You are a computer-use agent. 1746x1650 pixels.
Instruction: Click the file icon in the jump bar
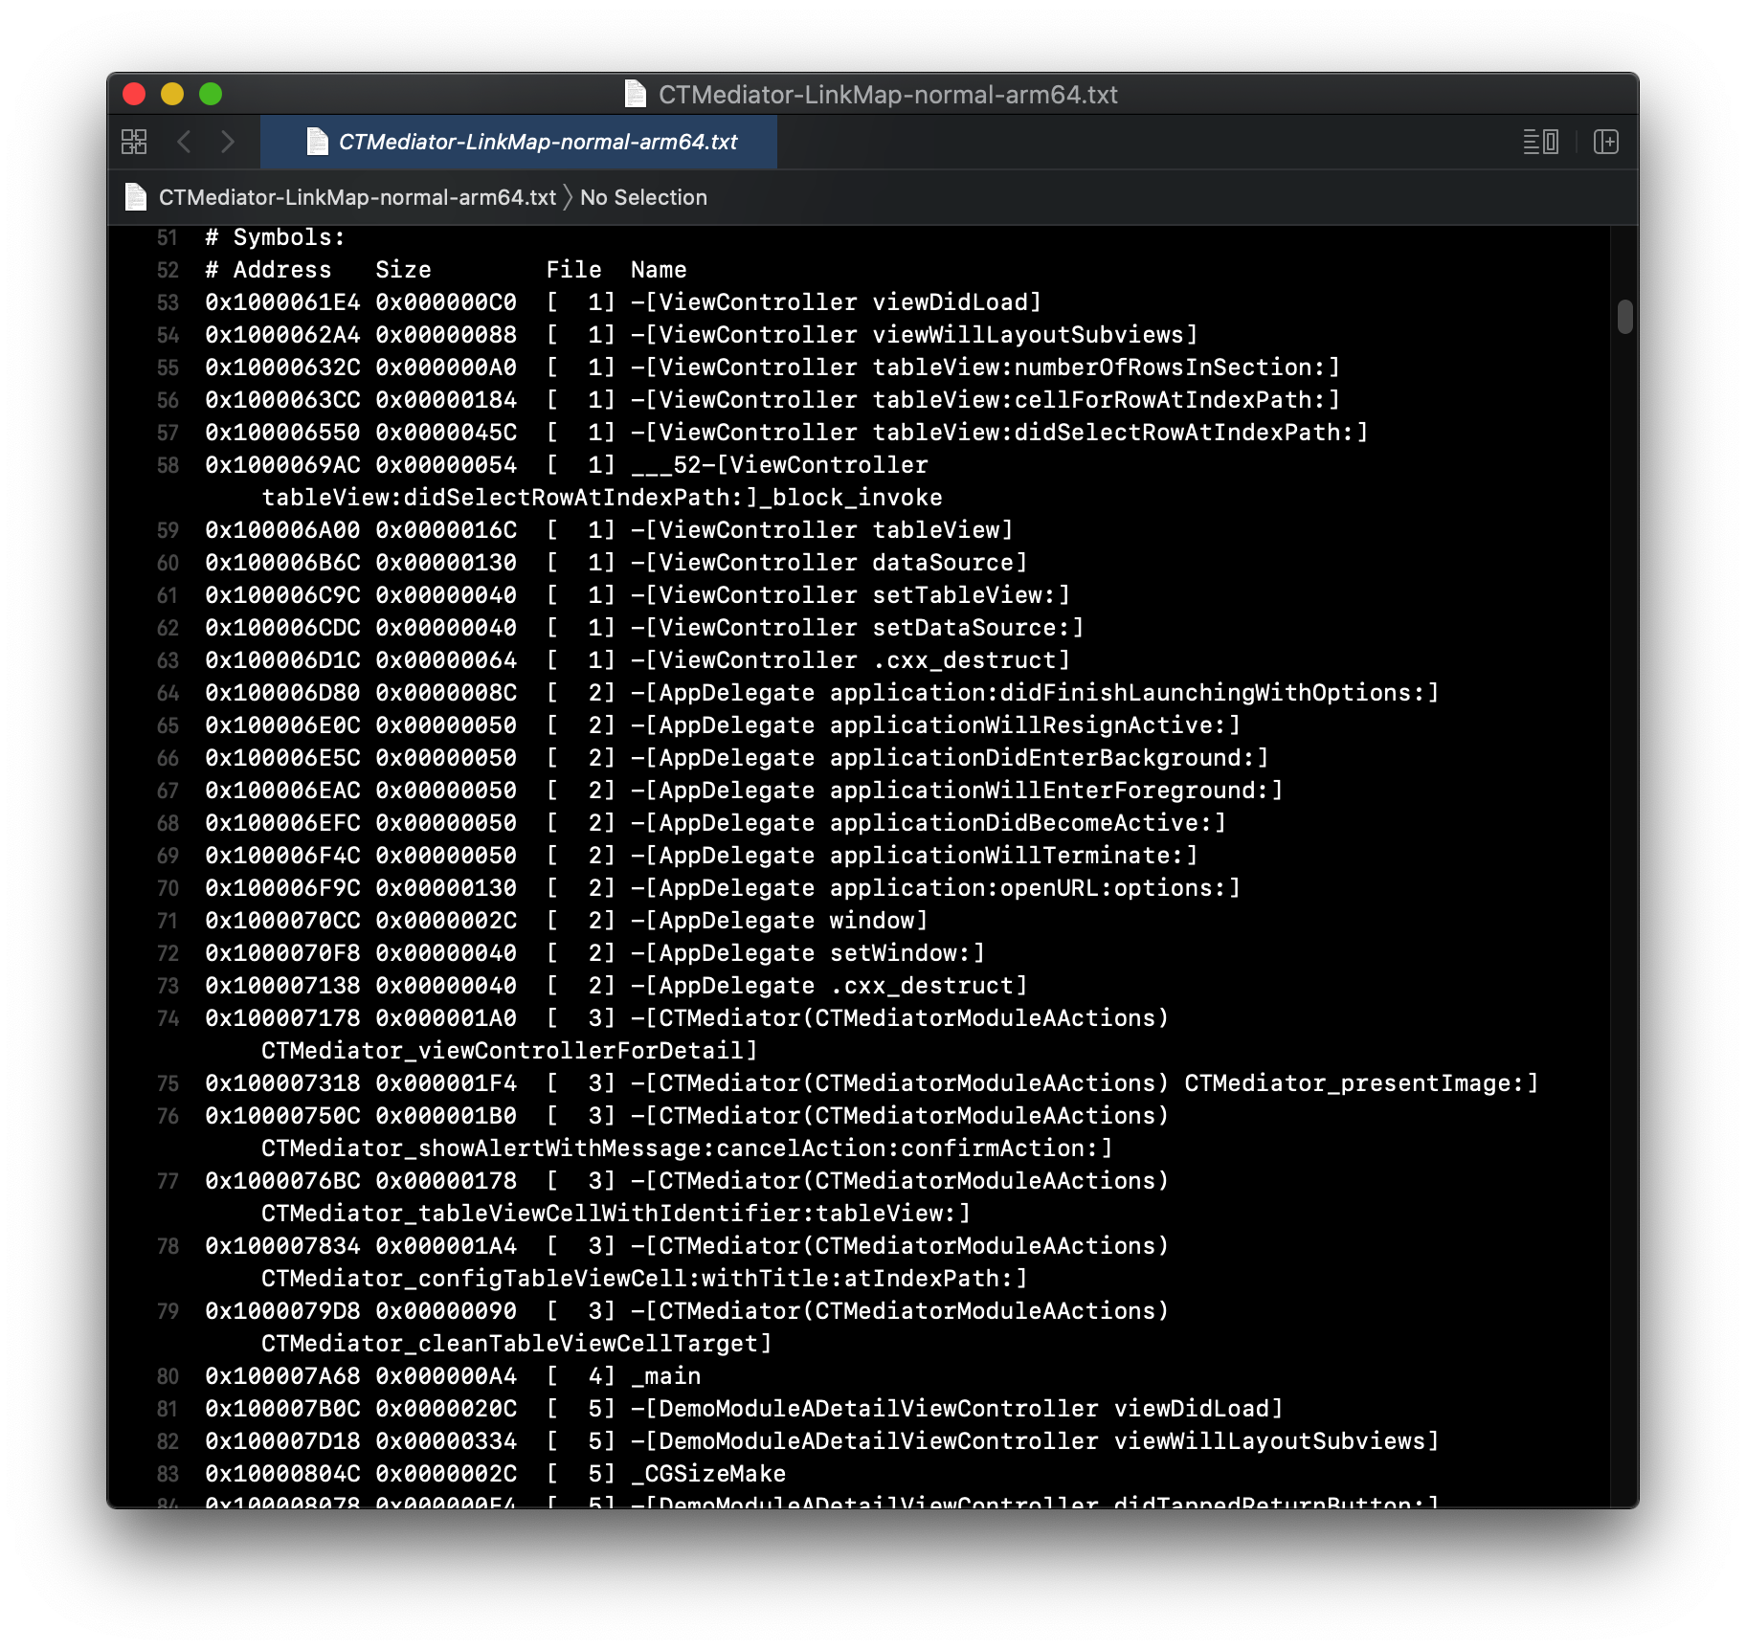click(x=136, y=197)
